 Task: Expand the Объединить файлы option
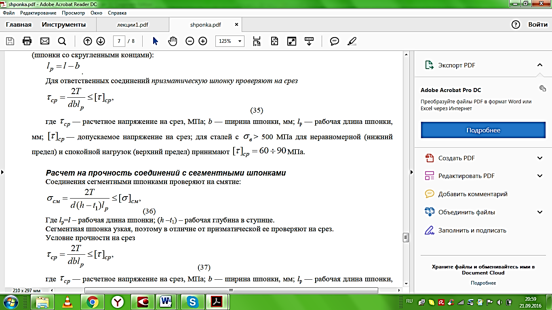click(x=540, y=212)
